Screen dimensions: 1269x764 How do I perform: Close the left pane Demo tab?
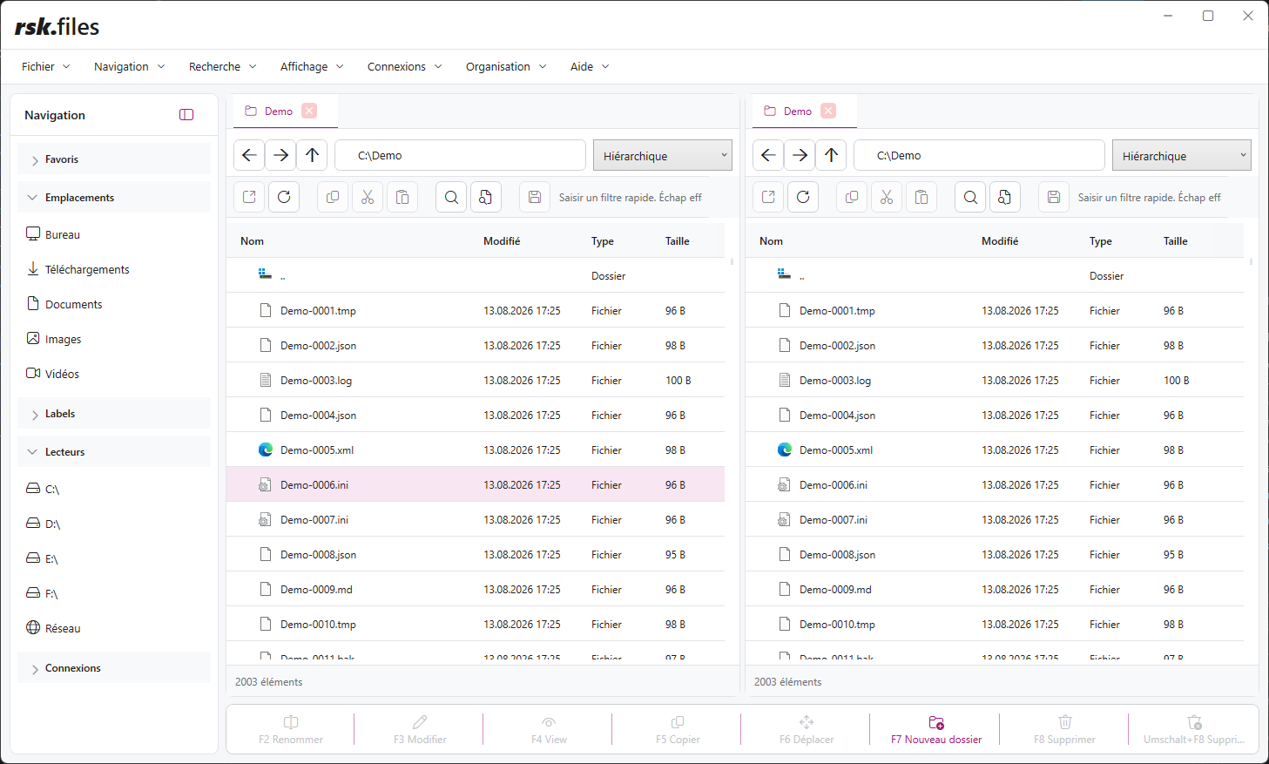(309, 111)
